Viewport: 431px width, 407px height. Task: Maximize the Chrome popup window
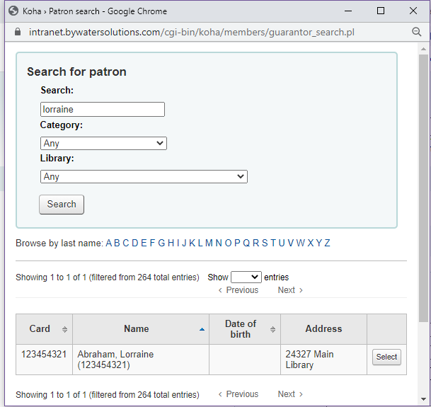coord(381,11)
